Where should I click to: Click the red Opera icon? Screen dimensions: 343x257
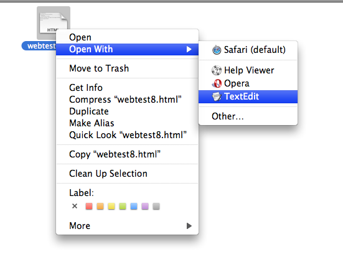click(x=217, y=83)
